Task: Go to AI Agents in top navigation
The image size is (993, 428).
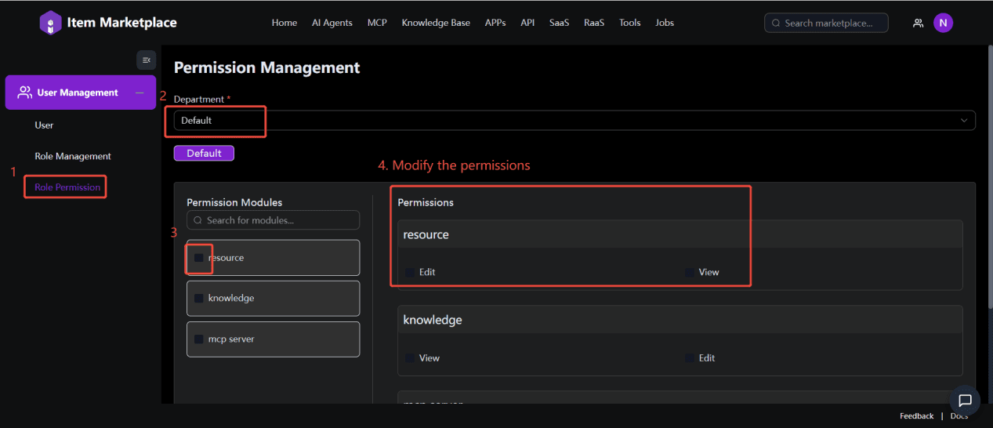Action: [332, 23]
